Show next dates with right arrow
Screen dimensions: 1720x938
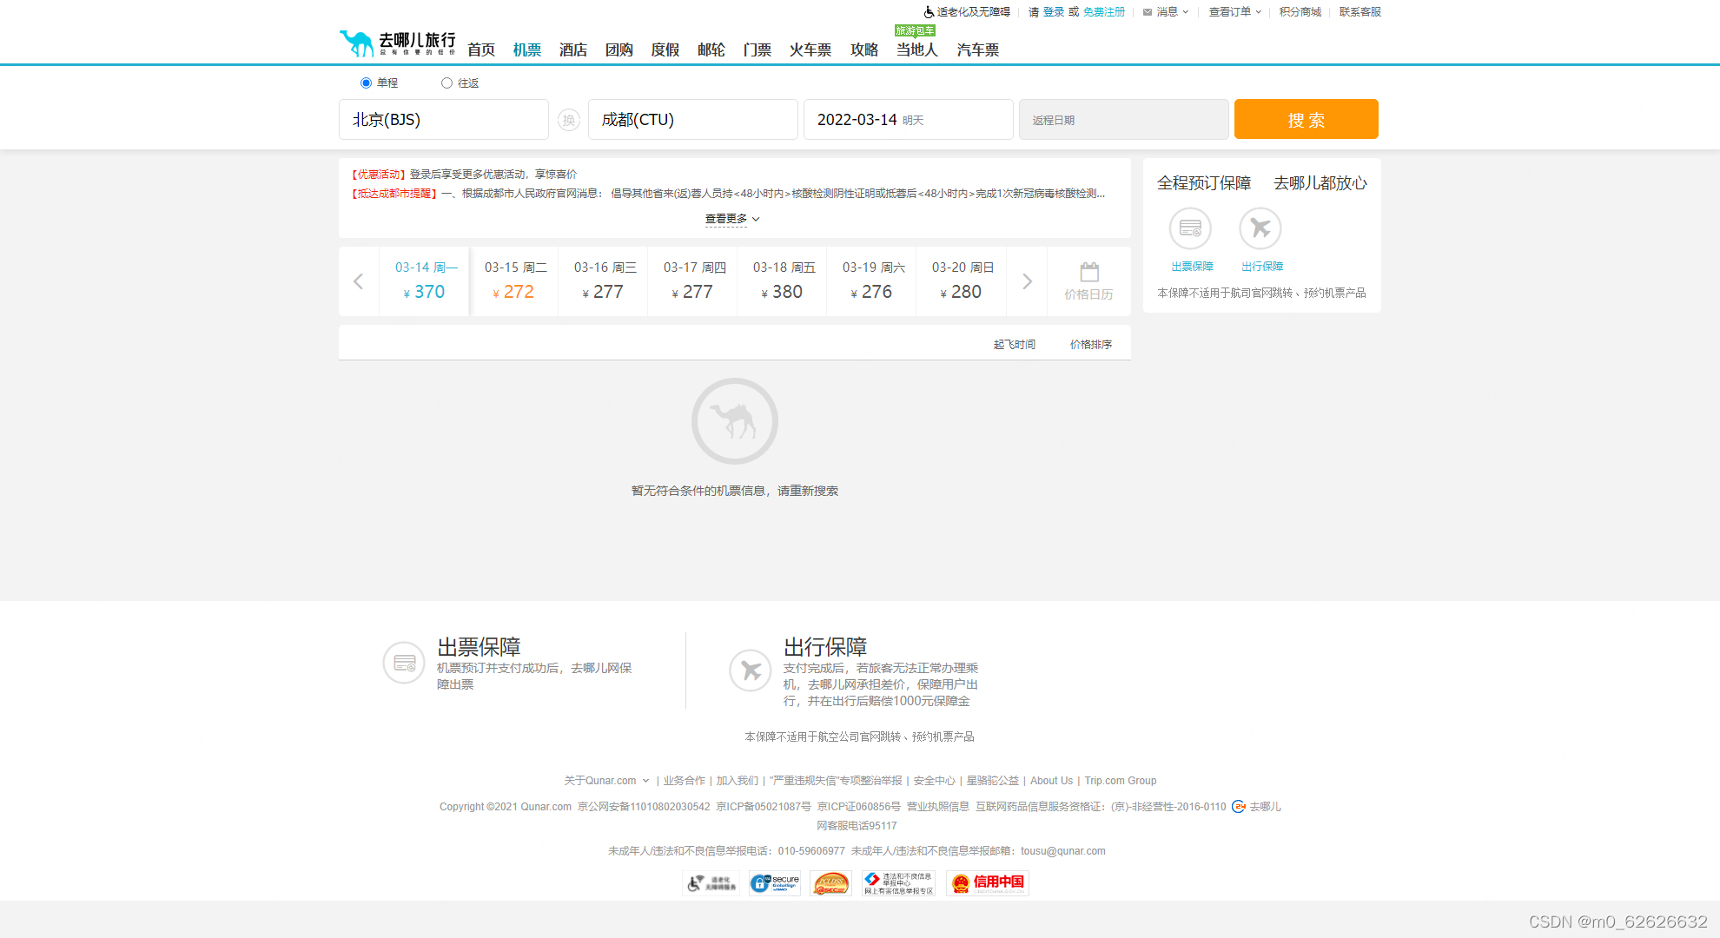[1027, 281]
